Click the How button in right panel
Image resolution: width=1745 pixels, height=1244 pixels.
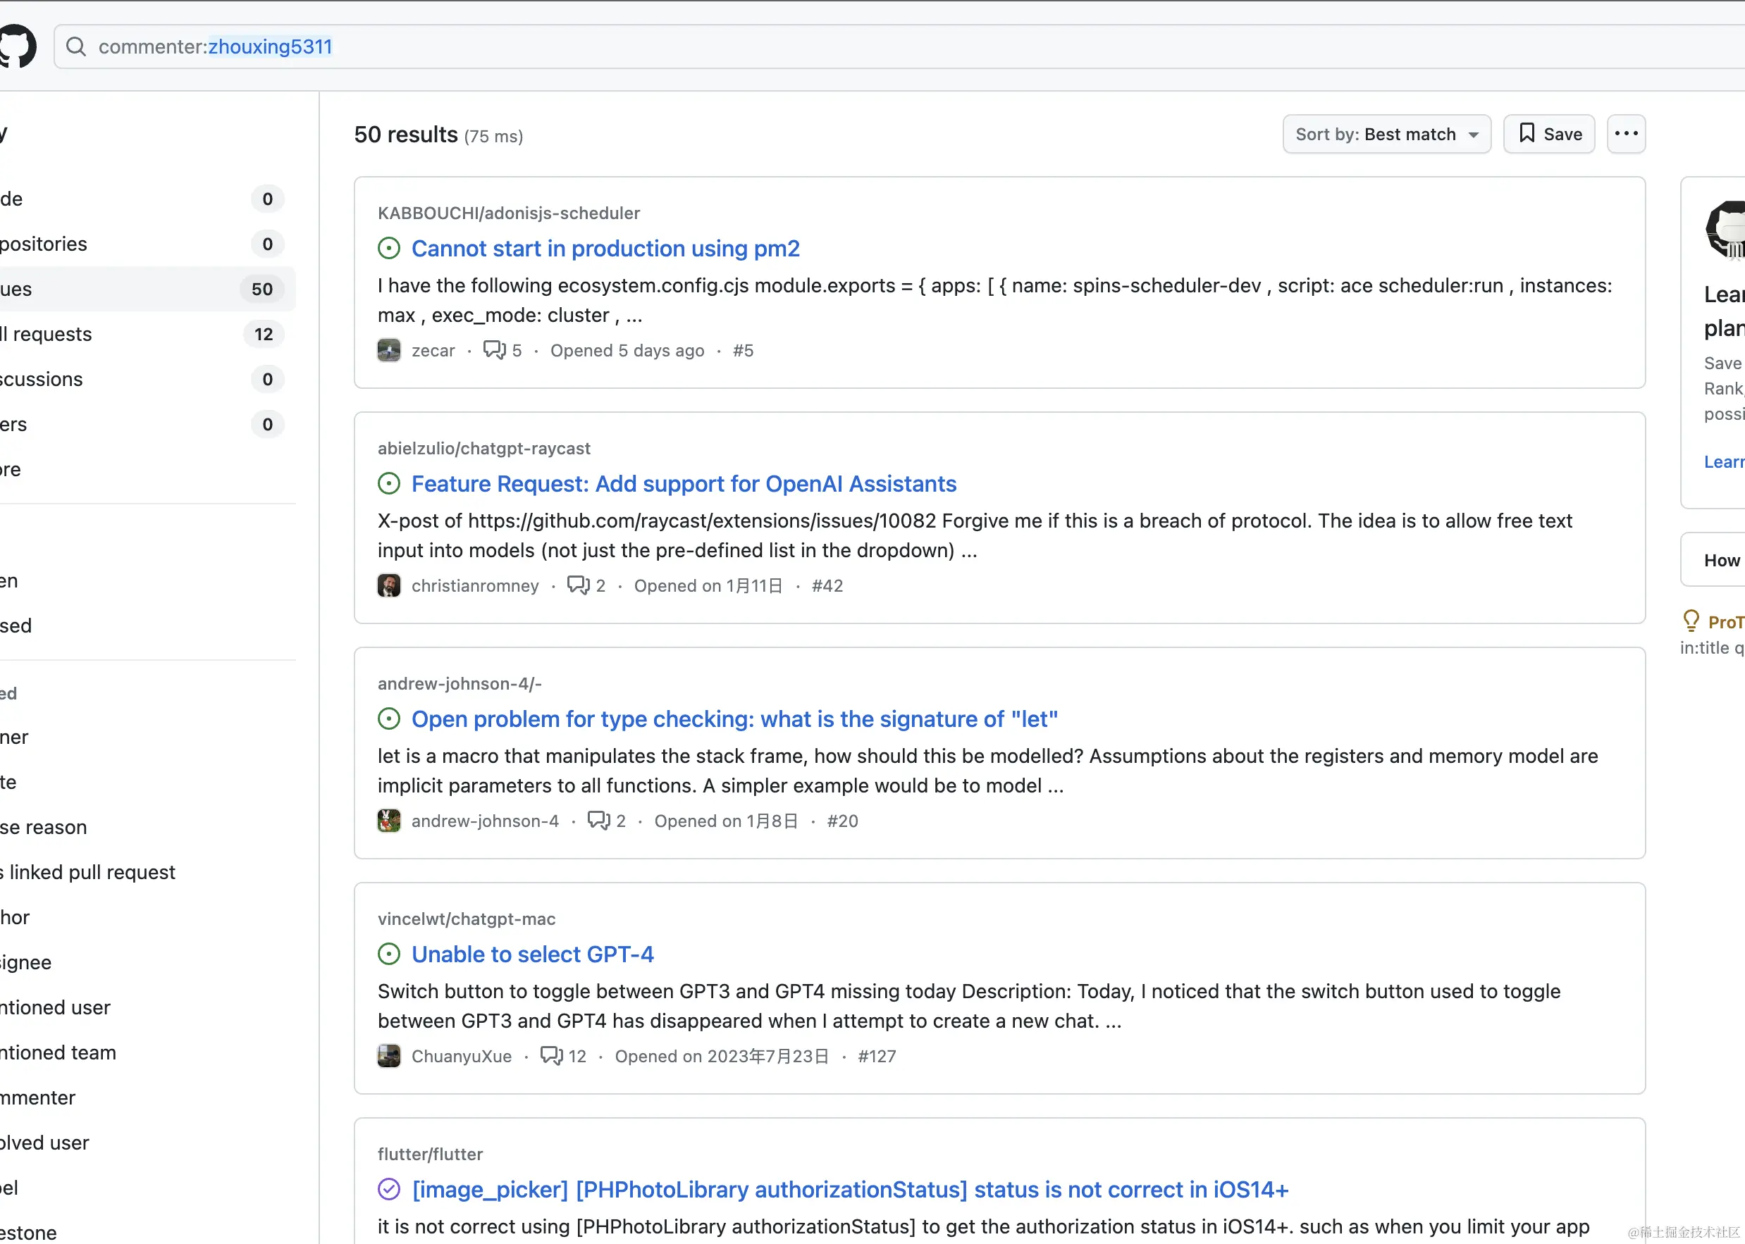coord(1713,560)
